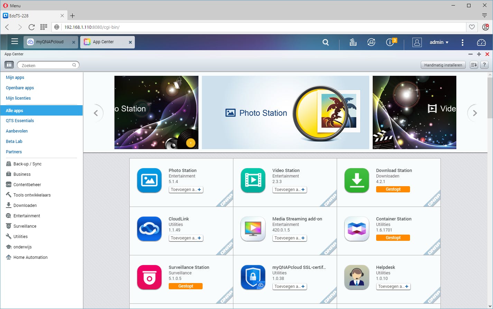Open the admin account dropdown

coord(439,42)
